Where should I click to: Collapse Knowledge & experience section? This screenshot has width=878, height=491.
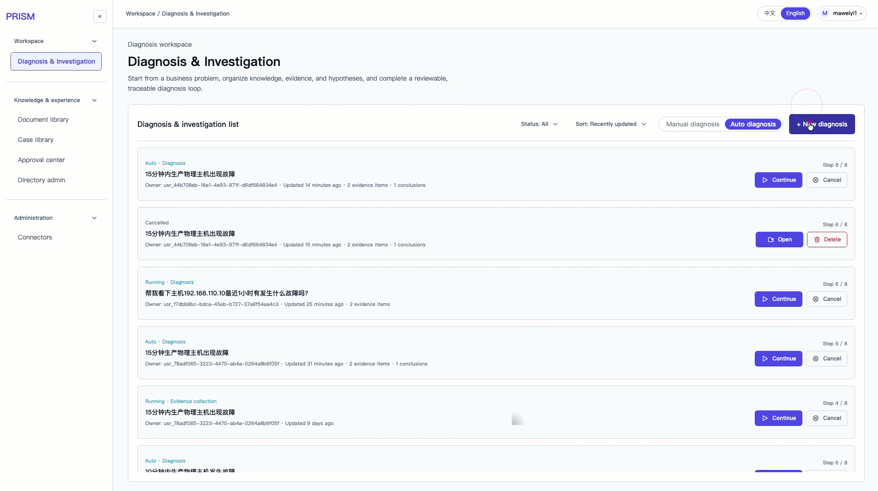coord(55,100)
